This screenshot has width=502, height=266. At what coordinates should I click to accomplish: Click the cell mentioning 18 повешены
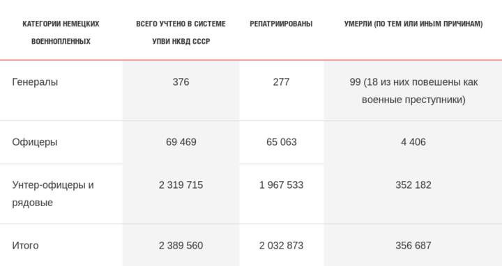tap(413, 91)
